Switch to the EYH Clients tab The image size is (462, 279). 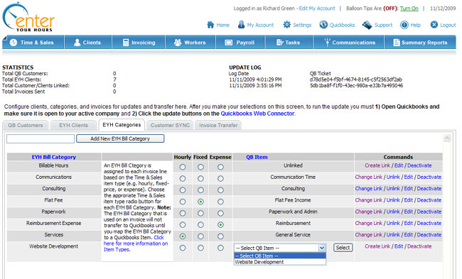tap(74, 126)
